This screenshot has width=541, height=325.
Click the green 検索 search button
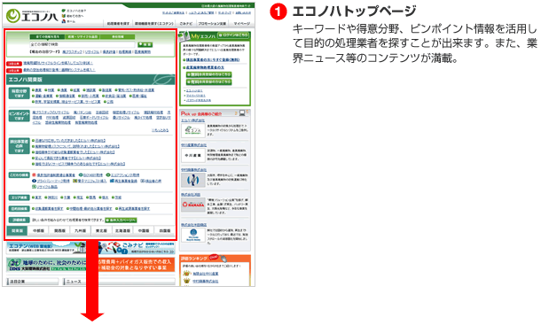(x=145, y=44)
